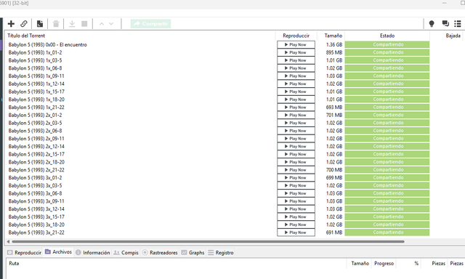Play Now for Babylon 5 0x00 El encuentro
The height and width of the screenshot is (279, 465).
[x=296, y=44]
